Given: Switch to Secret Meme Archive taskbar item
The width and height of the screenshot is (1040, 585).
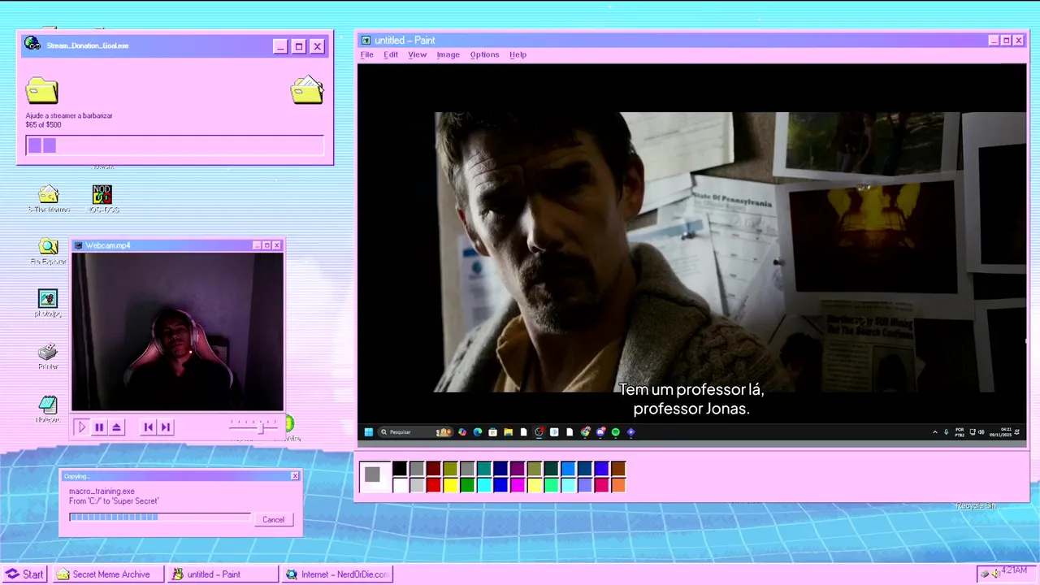Looking at the screenshot, I should click(108, 574).
